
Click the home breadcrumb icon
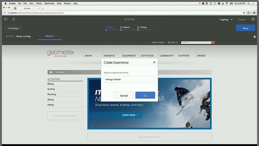[x=51, y=72]
